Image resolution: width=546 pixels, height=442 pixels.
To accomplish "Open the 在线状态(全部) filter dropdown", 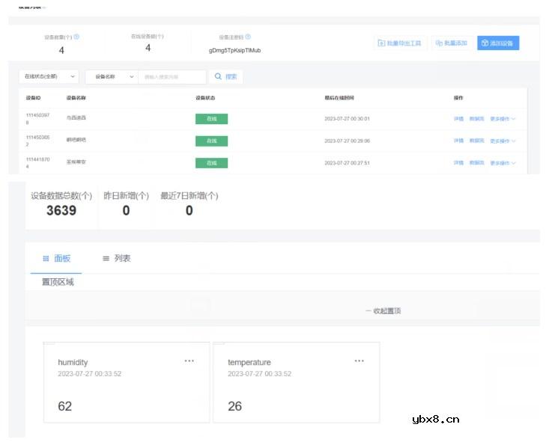I will click(49, 76).
